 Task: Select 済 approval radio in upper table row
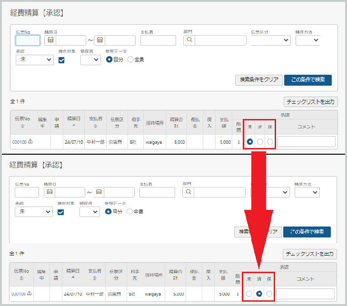pos(260,142)
